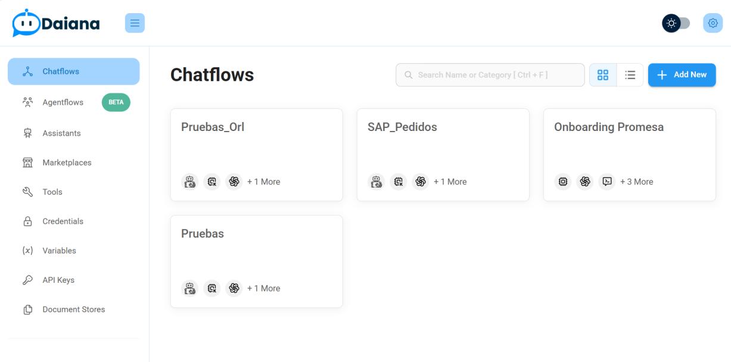Switch to list view layout
Viewport: 731px width, 362px height.
click(630, 75)
